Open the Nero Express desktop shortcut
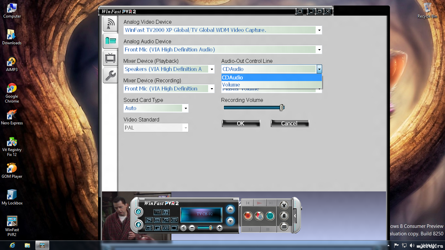445x250 pixels. (x=12, y=117)
